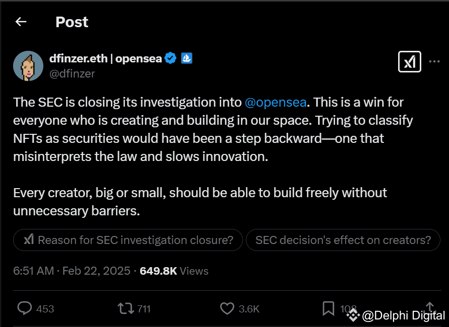Open the dfinzer pixel avatar profile picture

28,66
